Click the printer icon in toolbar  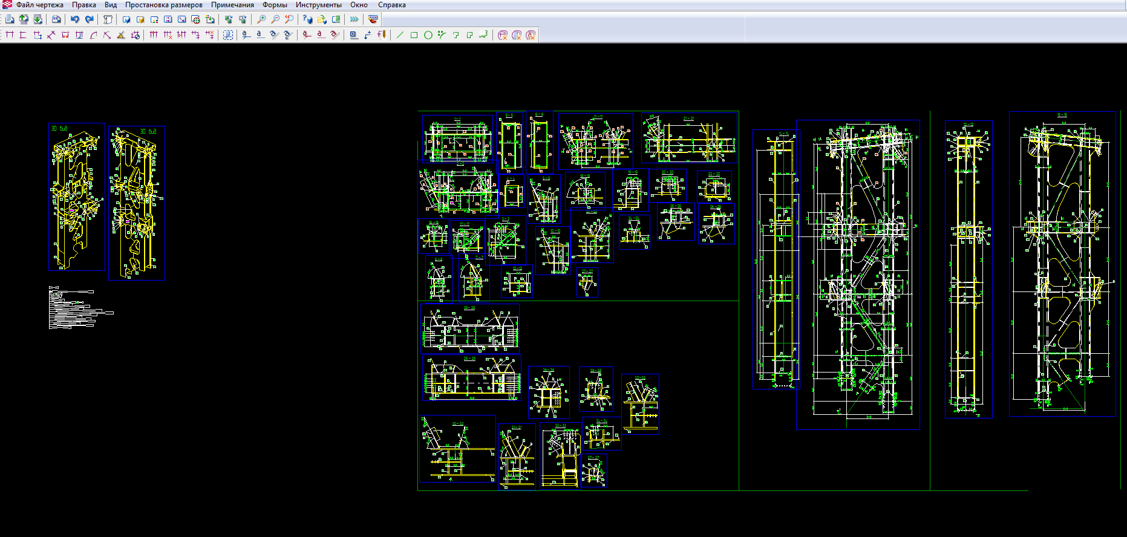pyautogui.click(x=56, y=19)
